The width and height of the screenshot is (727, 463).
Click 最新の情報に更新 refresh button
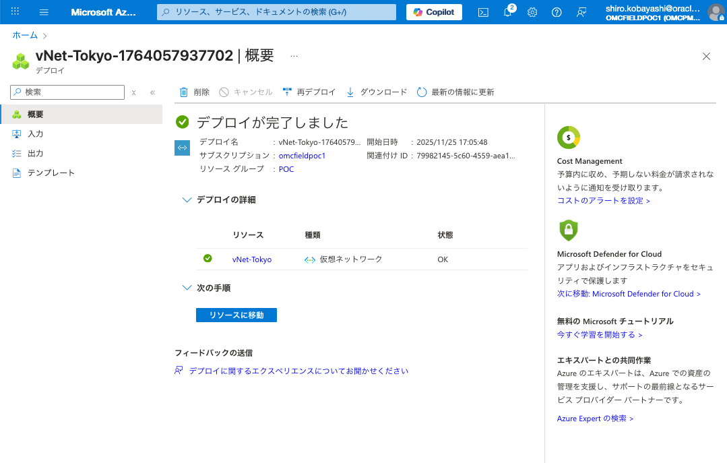point(455,92)
